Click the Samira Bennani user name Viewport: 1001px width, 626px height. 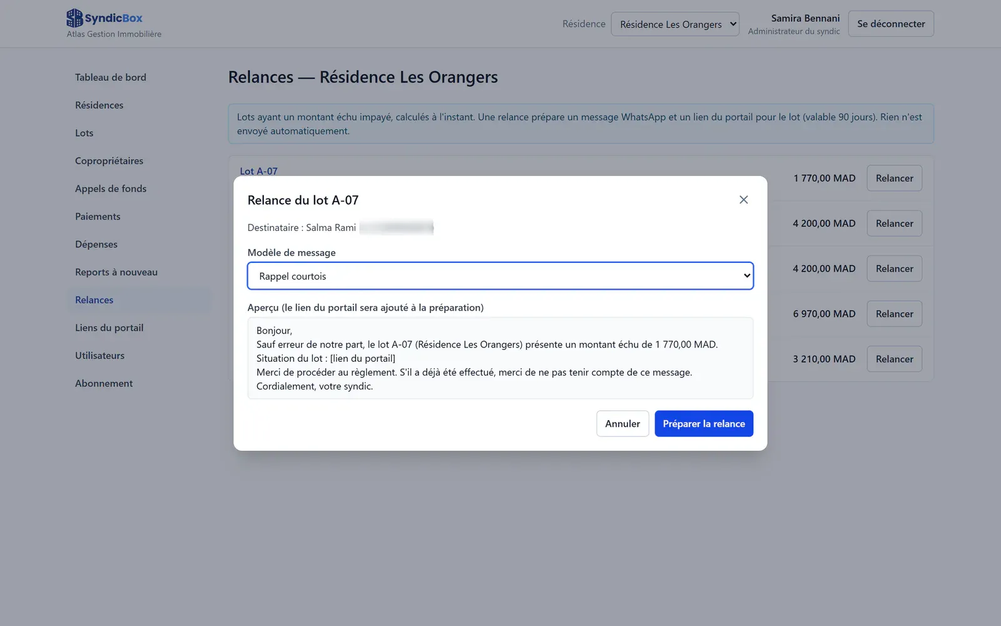805,18
